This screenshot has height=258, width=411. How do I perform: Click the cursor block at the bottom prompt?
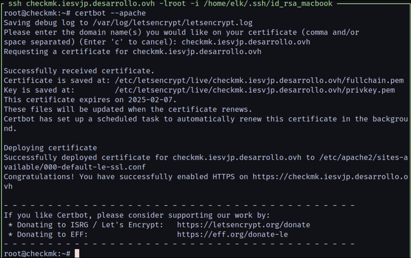click(x=77, y=254)
